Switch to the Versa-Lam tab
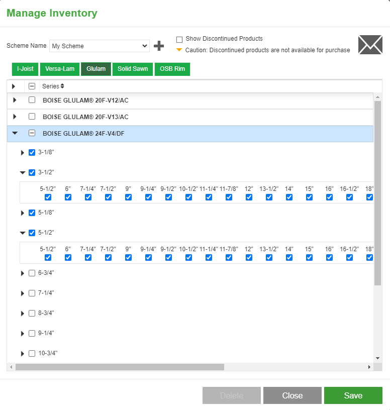Viewport: 390px width, 410px height. [x=60, y=69]
